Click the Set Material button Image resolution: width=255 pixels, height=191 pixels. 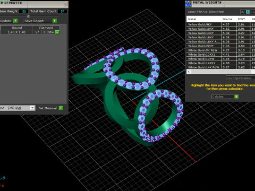48,108
